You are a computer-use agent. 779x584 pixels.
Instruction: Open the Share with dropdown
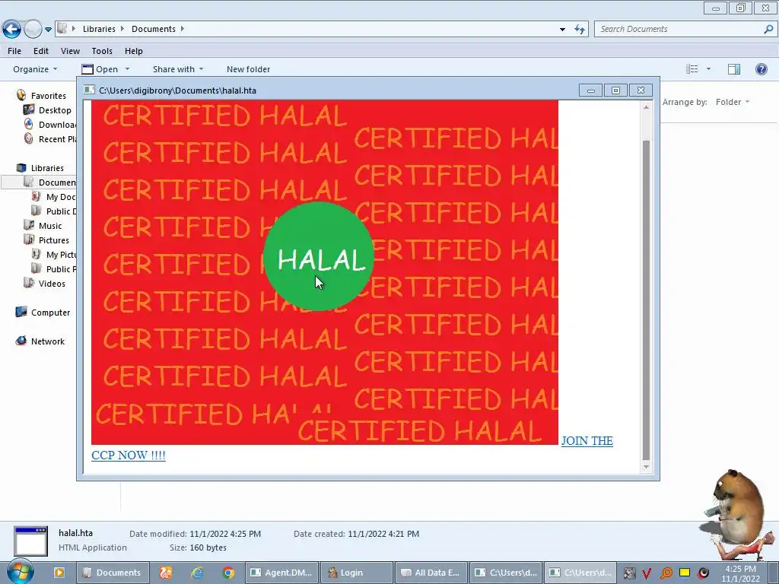(x=178, y=69)
